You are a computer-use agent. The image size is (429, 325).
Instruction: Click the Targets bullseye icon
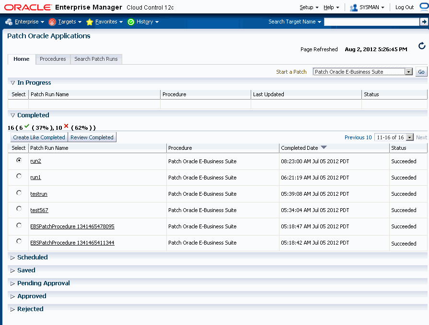point(52,22)
